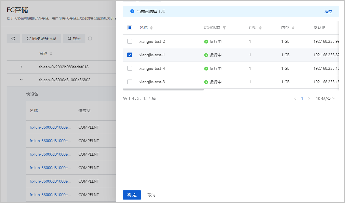The height and width of the screenshot is (203, 345).
Task: Open the 10 条/页 page size dropdown
Action: click(326, 98)
